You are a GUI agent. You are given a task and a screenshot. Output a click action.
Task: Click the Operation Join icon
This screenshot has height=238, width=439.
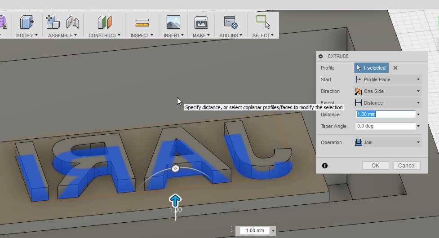[x=359, y=142]
